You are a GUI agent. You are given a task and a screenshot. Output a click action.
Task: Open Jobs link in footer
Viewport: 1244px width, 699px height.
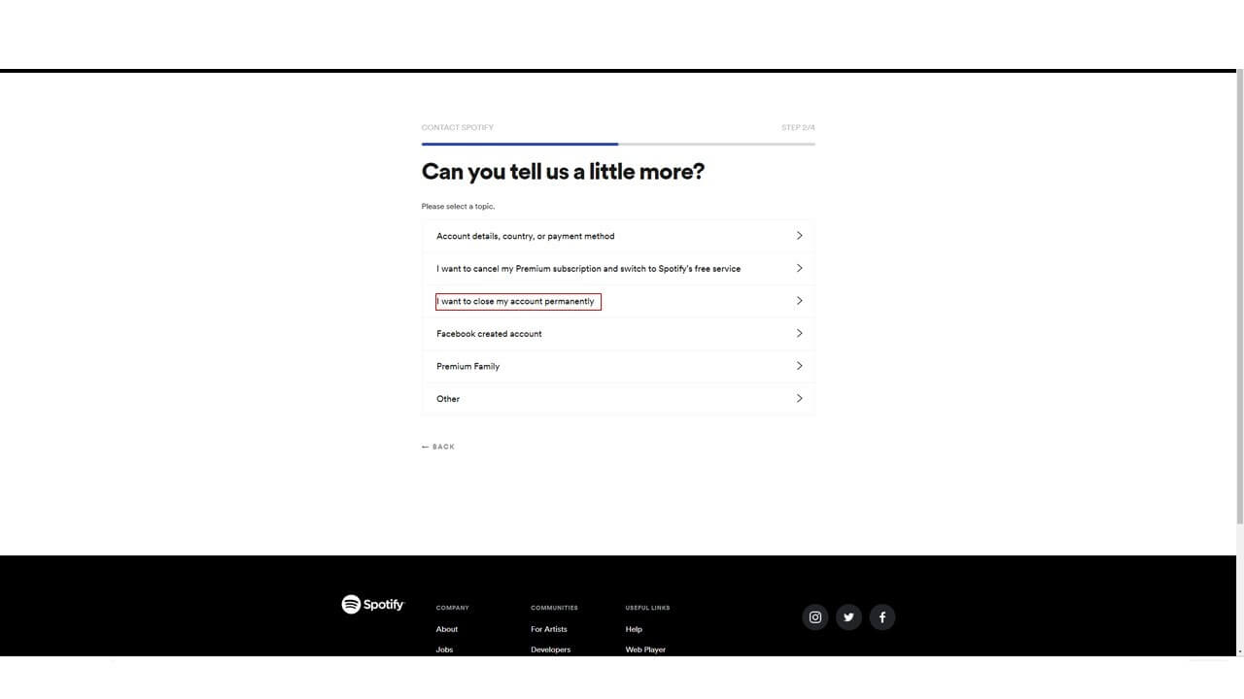point(444,649)
